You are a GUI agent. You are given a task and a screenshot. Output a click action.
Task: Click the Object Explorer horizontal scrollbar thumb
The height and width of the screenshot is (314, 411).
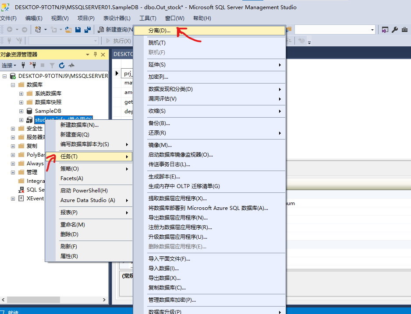[x=33, y=300]
